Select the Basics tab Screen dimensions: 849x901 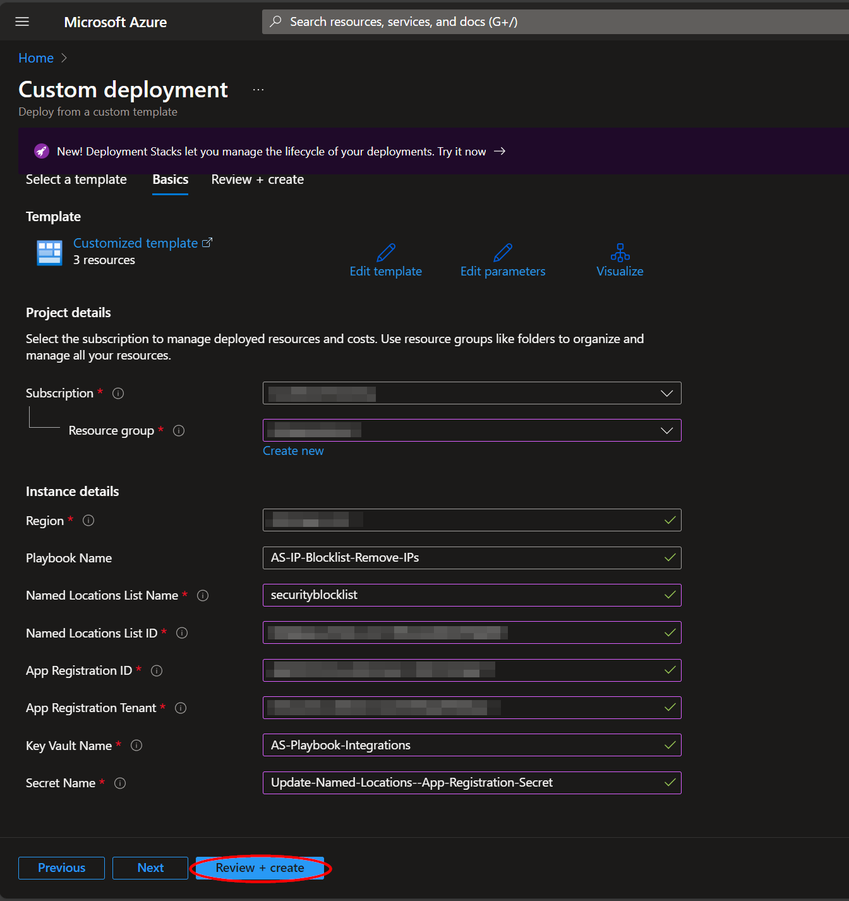click(x=171, y=179)
